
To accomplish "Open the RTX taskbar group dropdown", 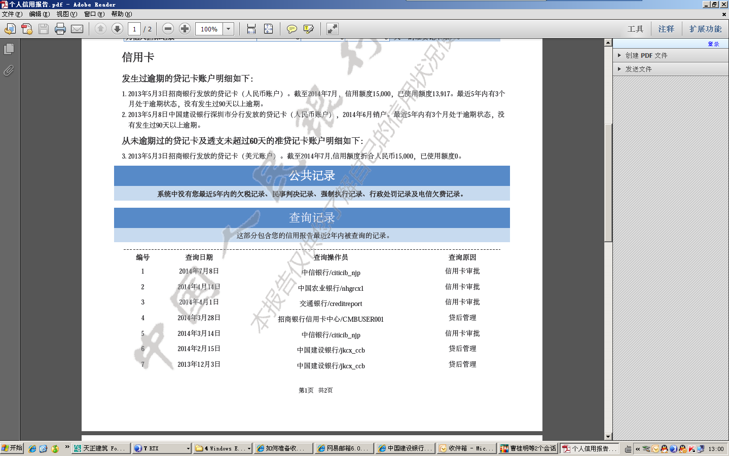I will point(188,448).
